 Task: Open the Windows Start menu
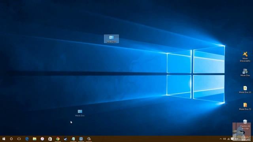4,139
